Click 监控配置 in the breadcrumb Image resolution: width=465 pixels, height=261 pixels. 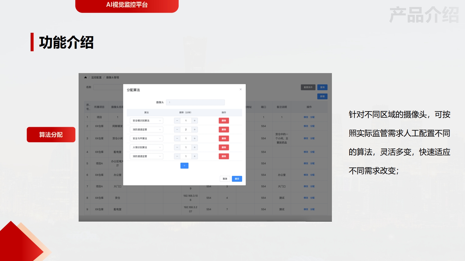coord(96,78)
